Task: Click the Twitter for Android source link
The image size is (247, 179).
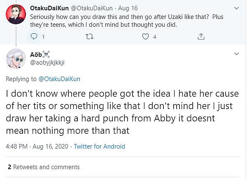Action: [99, 146]
